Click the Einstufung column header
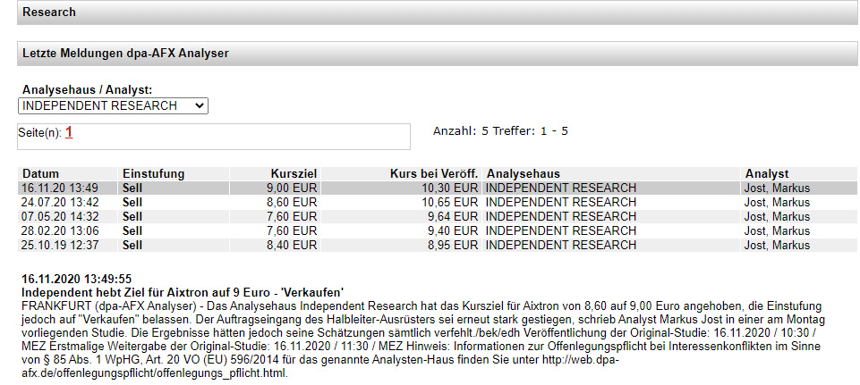 click(x=154, y=173)
